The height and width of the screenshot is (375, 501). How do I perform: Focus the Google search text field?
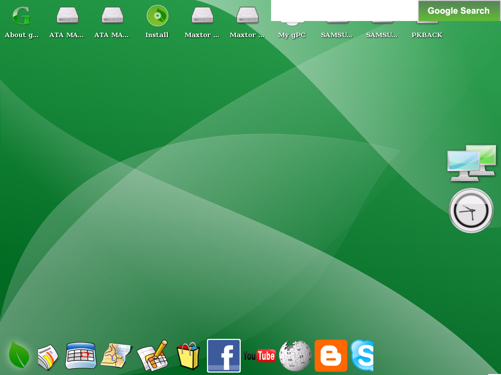click(344, 10)
